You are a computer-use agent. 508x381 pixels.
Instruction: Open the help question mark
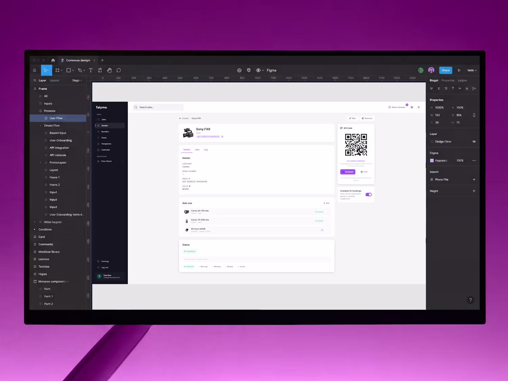point(470,300)
